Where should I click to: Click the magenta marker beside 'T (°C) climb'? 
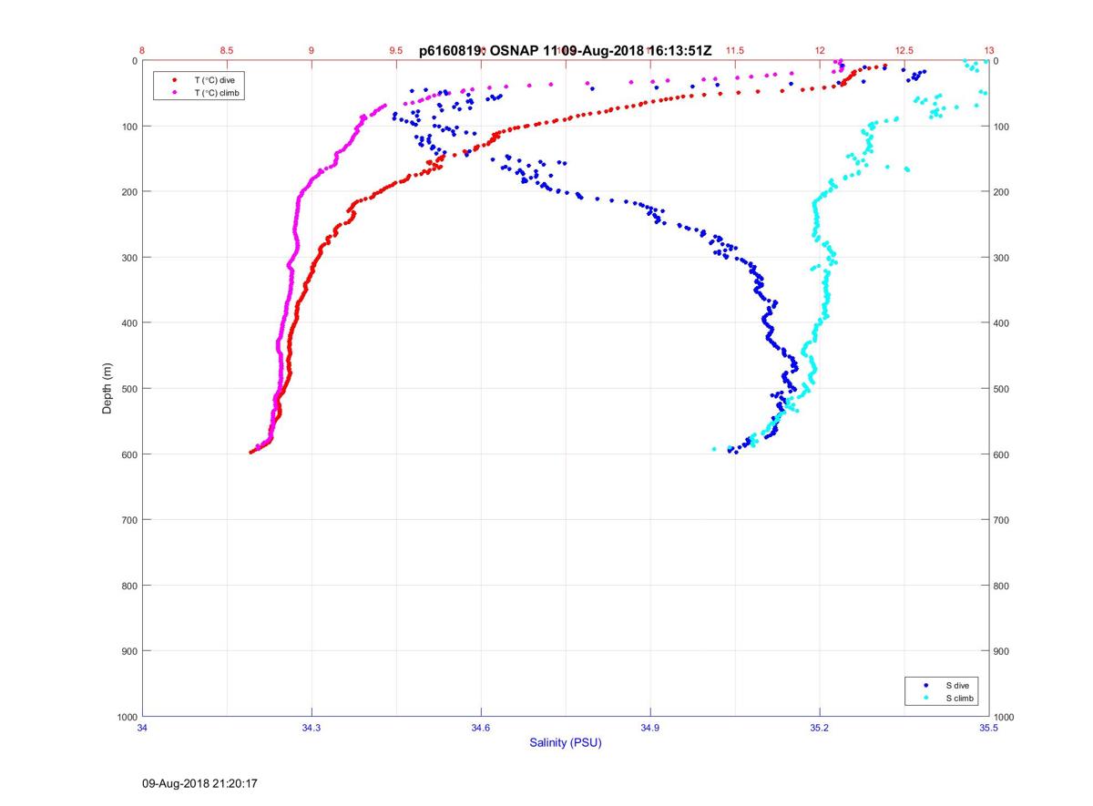pyautogui.click(x=174, y=92)
